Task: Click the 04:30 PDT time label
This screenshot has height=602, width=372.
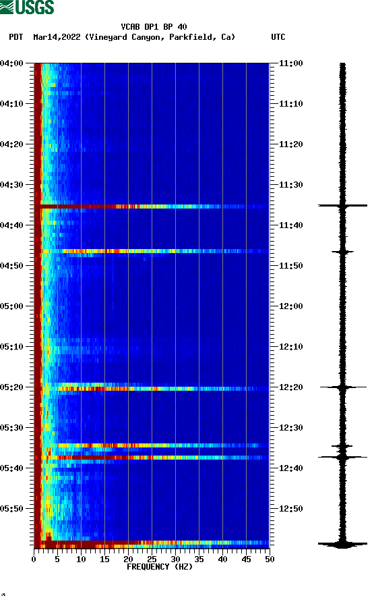Action: (x=11, y=185)
